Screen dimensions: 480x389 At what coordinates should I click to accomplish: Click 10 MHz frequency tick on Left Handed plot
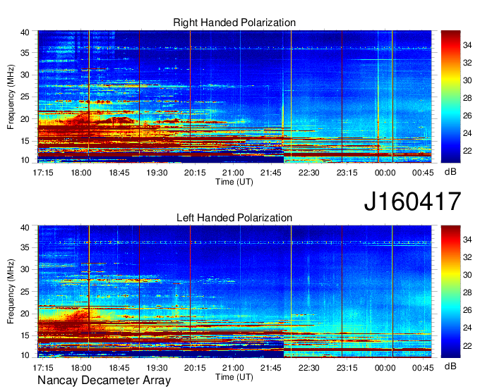(x=25, y=355)
